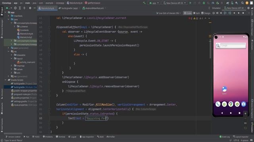Switch to the MainActivity.kt editor tab

click(x=47, y=8)
